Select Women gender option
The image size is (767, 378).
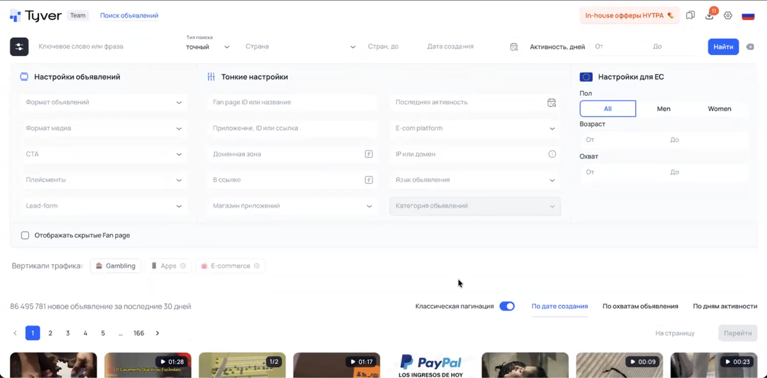pyautogui.click(x=719, y=109)
